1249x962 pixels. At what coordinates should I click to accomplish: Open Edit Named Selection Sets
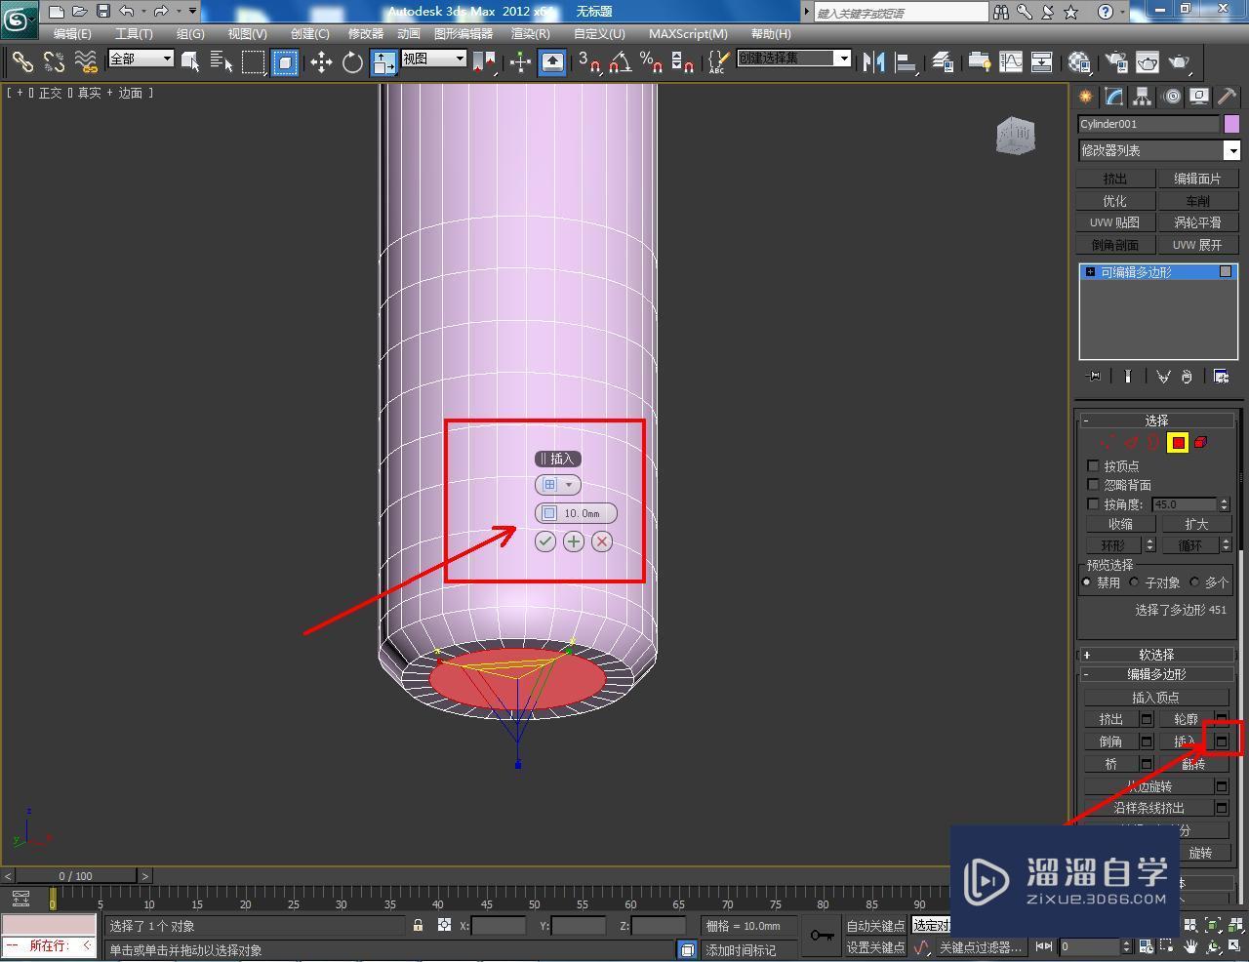(717, 62)
